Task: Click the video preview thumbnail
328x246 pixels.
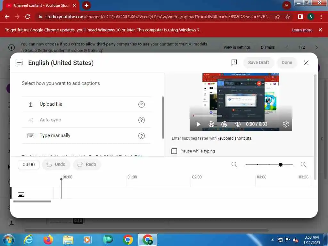Action: point(241,102)
